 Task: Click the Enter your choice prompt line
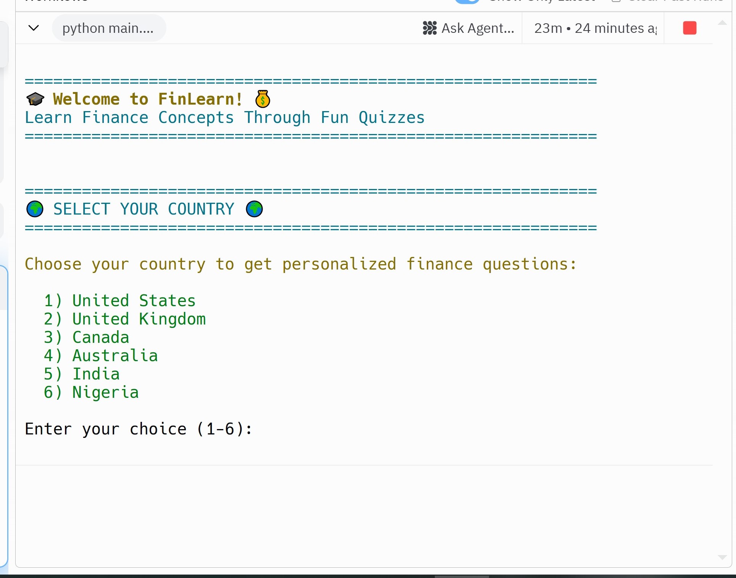[x=138, y=429]
